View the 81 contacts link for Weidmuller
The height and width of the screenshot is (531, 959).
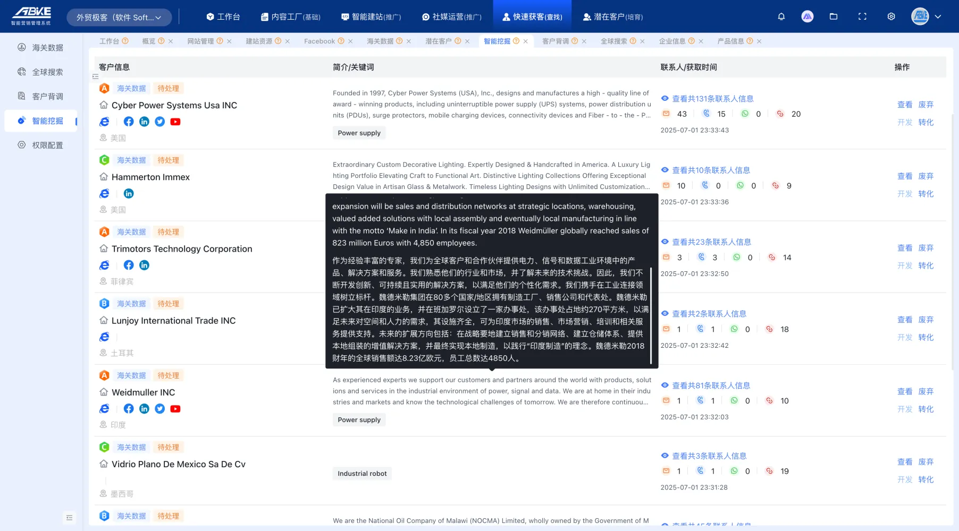point(711,386)
